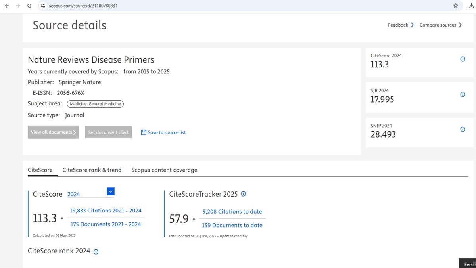The height and width of the screenshot is (268, 476).
Task: Click the CiteScoreTracker 2025 heading
Action: pyautogui.click(x=203, y=194)
